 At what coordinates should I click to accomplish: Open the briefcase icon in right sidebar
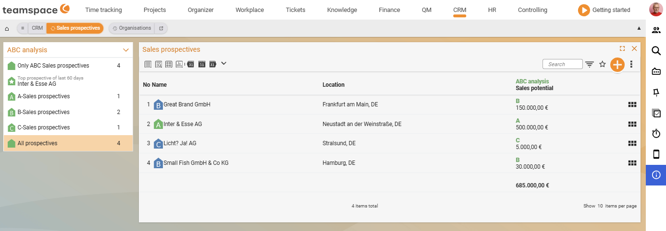coord(656,71)
